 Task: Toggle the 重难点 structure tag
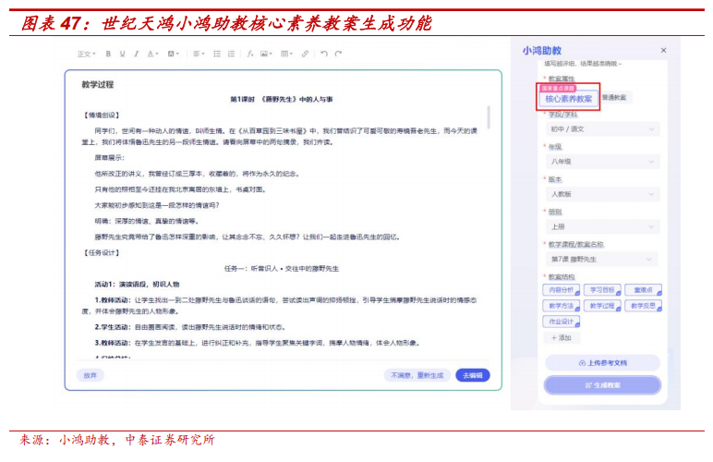(x=644, y=289)
